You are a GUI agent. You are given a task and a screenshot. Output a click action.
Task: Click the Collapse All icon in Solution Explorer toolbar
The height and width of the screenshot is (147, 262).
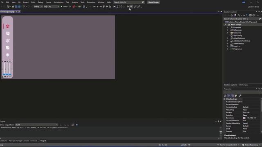[250, 16]
